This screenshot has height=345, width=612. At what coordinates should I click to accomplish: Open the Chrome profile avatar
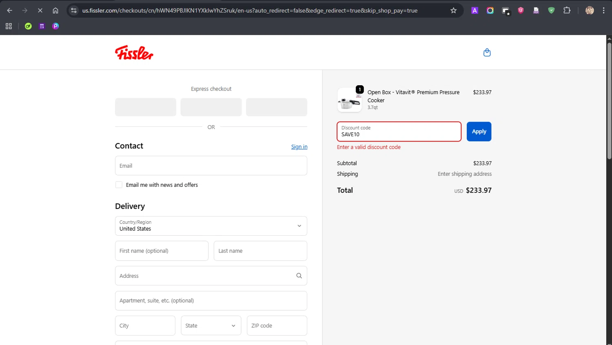[590, 11]
